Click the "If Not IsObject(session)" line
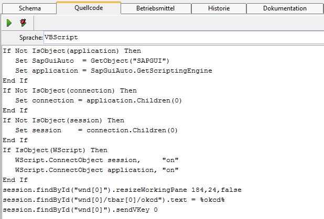Viewport: 324px width, 219px height. 63,120
